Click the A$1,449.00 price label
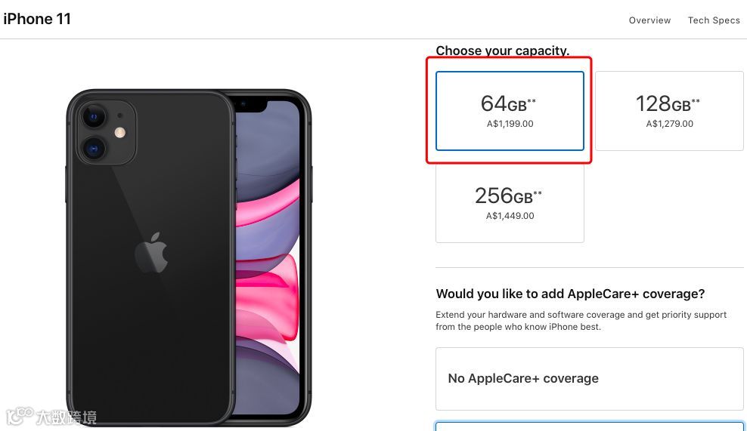This screenshot has width=747, height=431. (510, 216)
